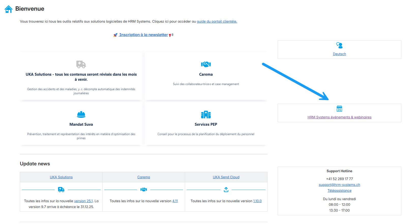
Task: Click the 'Gestion des accidents et des maladies' description
Action: point(81,91)
